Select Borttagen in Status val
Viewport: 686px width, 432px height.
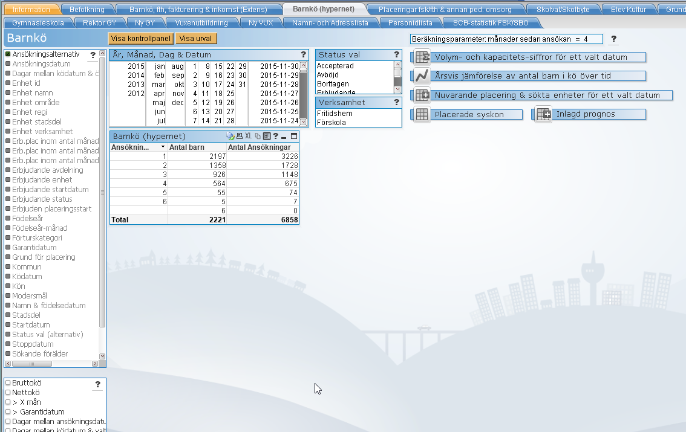point(333,84)
